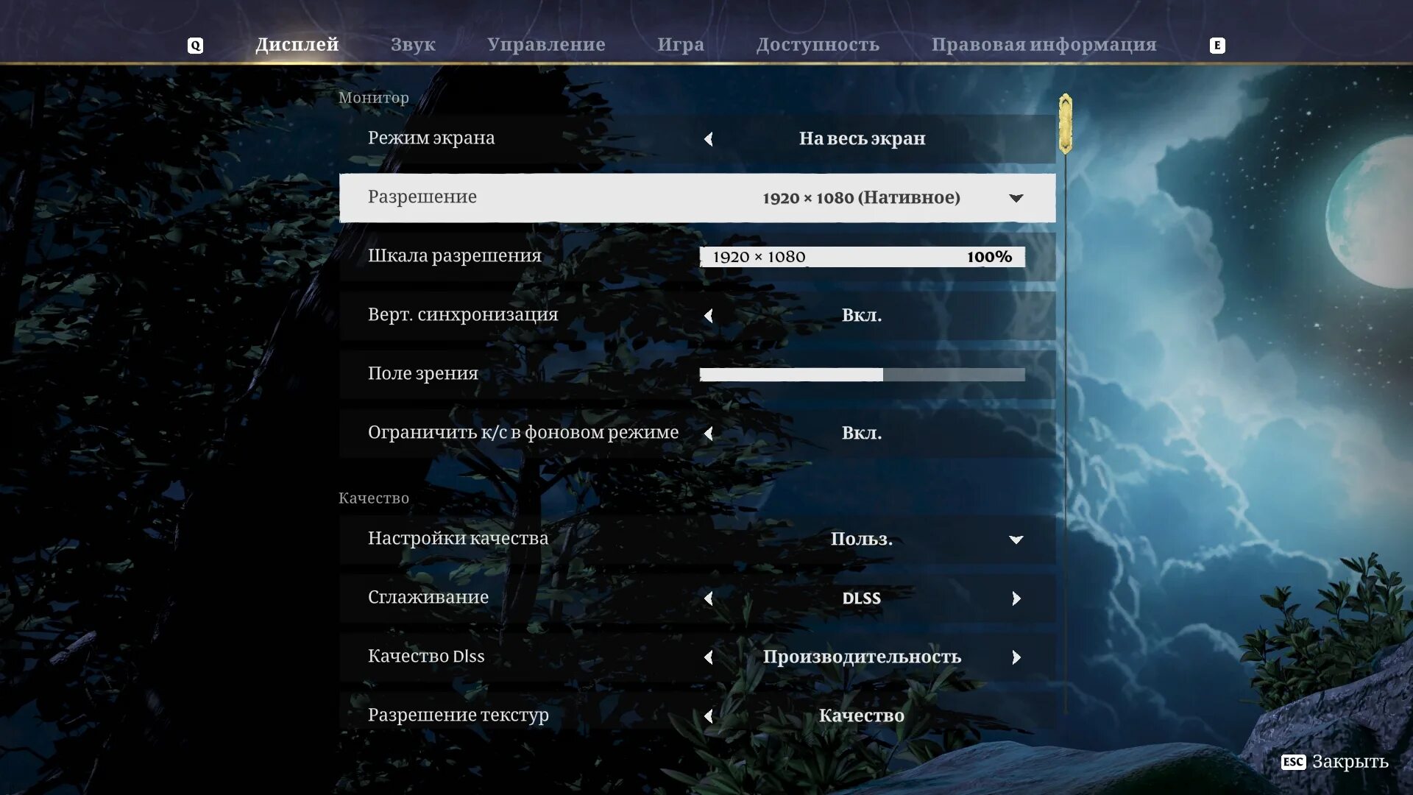Open the 1920 × 1080 (Нативное) combo box
The image size is (1413, 795).
click(861, 198)
